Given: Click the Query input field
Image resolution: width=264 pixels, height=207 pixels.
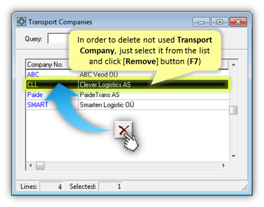Looking at the screenshot, I should (x=58, y=39).
